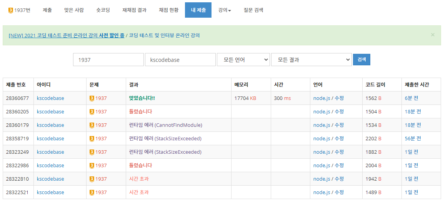The width and height of the screenshot is (443, 201).
Task: Click the 런타임 에러 (CannotFindModule) result
Action: point(166,125)
